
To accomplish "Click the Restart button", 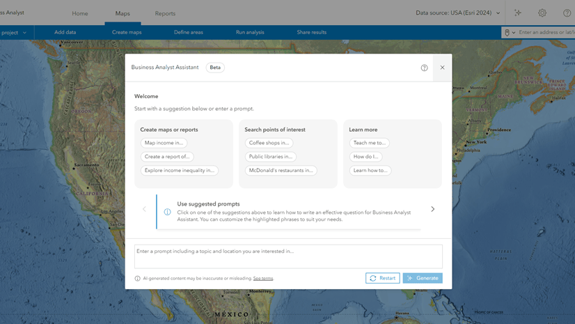I will point(383,278).
